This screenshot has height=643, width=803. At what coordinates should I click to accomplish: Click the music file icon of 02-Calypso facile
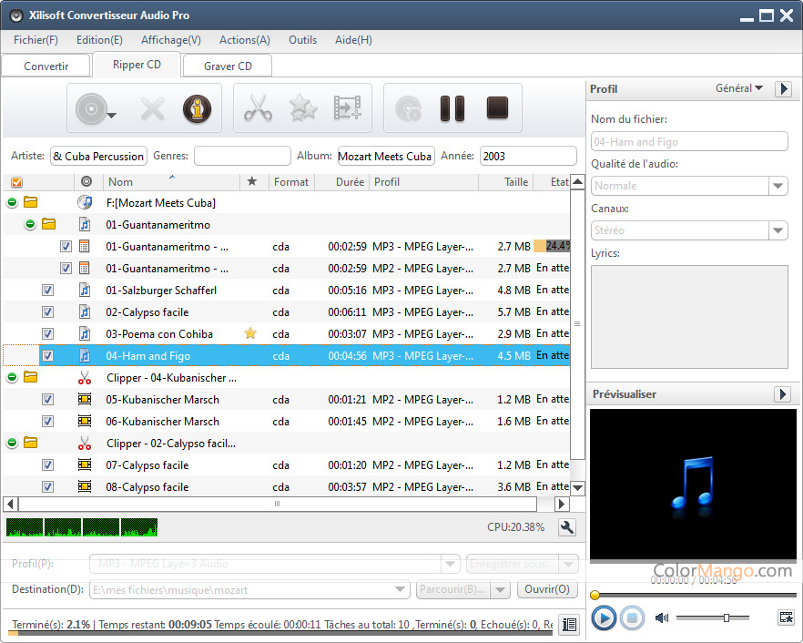click(85, 312)
